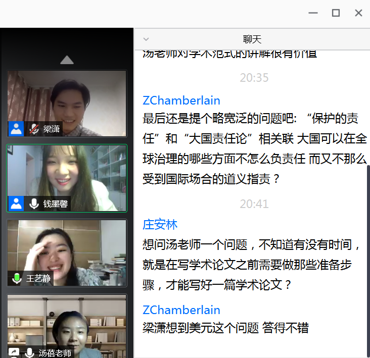The height and width of the screenshot is (358, 370).
Task: Click the sender name 庄安林 in chat
Action: pos(160,225)
